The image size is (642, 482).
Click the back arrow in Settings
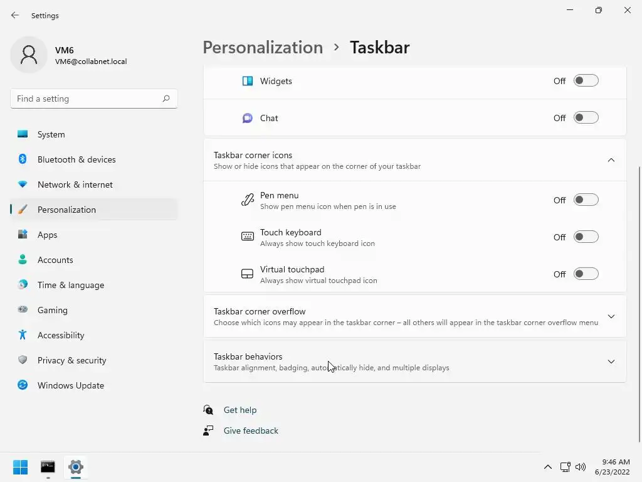[x=15, y=15]
